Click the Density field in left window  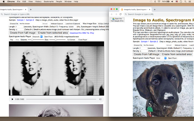[x=20, y=30]
